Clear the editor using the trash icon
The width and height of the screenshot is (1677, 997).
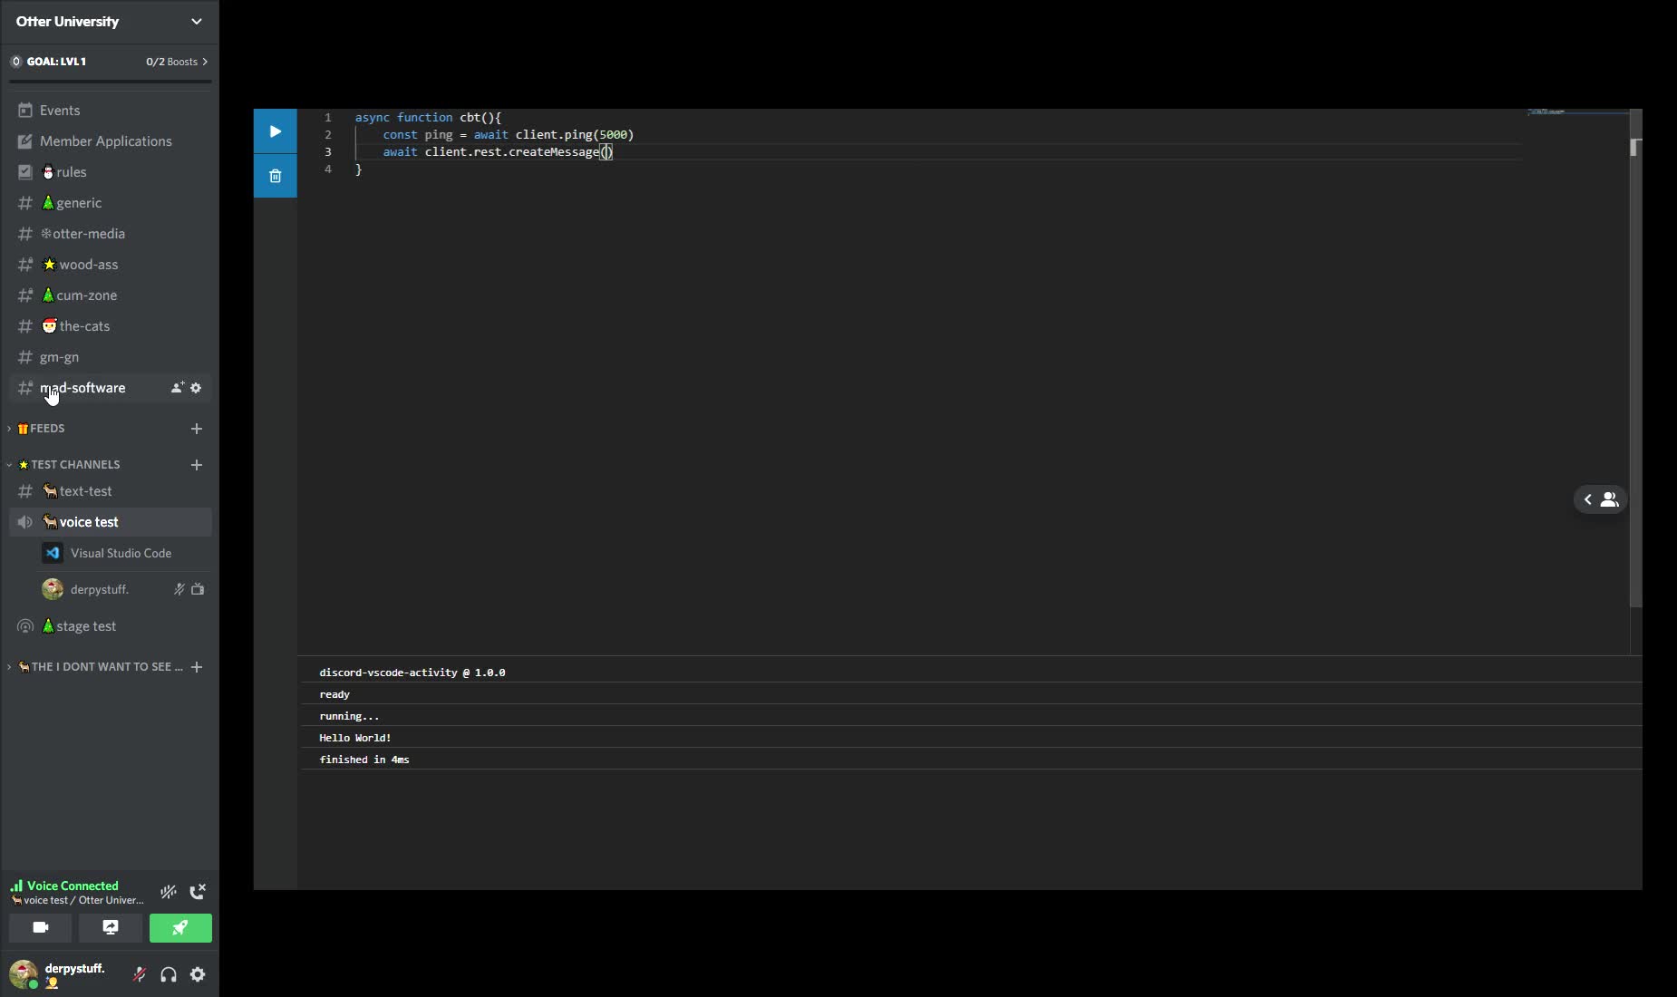click(275, 175)
